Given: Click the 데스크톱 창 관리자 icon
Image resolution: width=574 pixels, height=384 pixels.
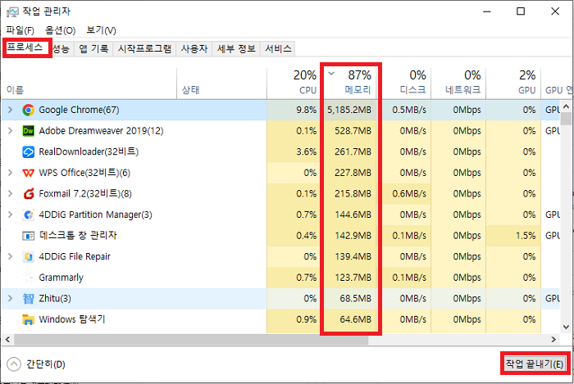Looking at the screenshot, I should click(x=28, y=236).
